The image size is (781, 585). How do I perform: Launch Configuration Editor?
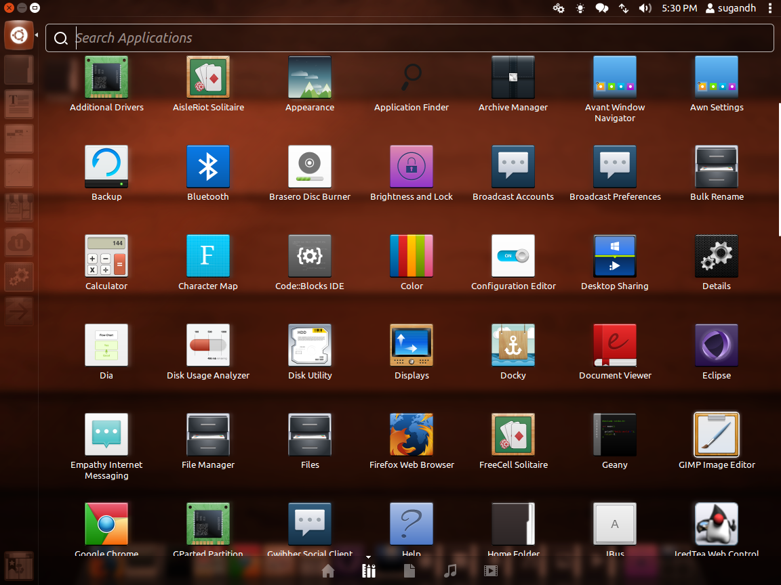click(513, 256)
